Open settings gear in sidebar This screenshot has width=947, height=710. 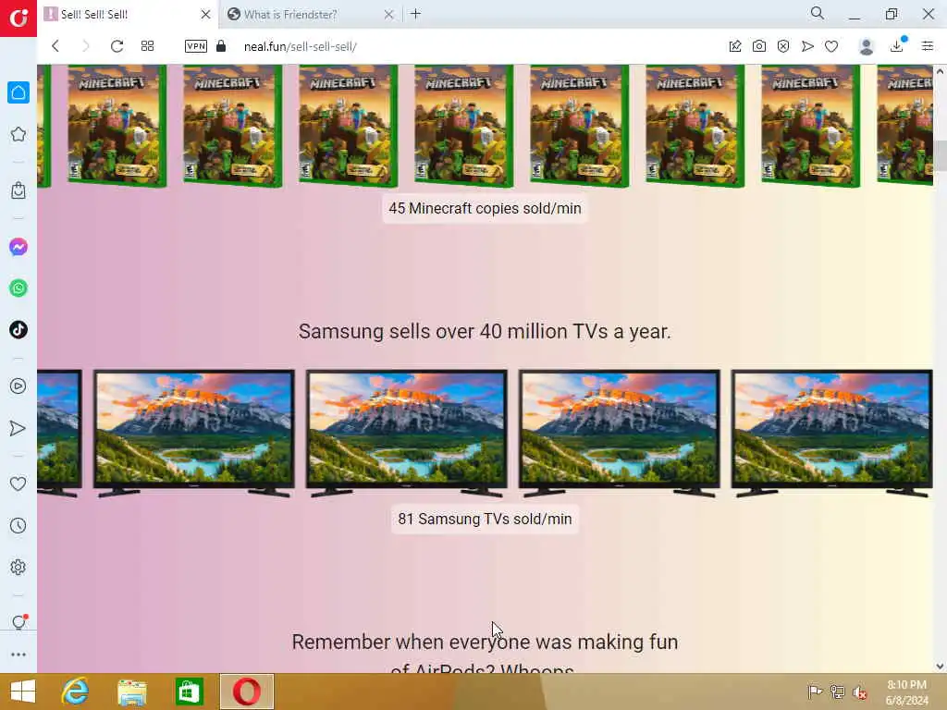point(18,568)
